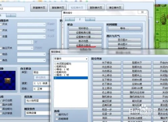Image resolution: width=168 pixels, height=122 pixels.
Task: Switch to tab 1 in 事件指令 dialog
Action: 70,19
